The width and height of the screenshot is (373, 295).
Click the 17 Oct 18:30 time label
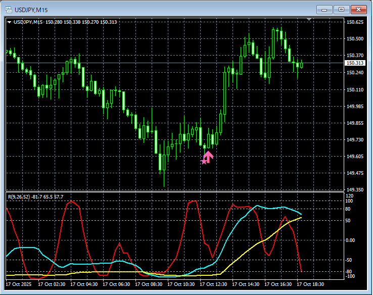(310, 284)
